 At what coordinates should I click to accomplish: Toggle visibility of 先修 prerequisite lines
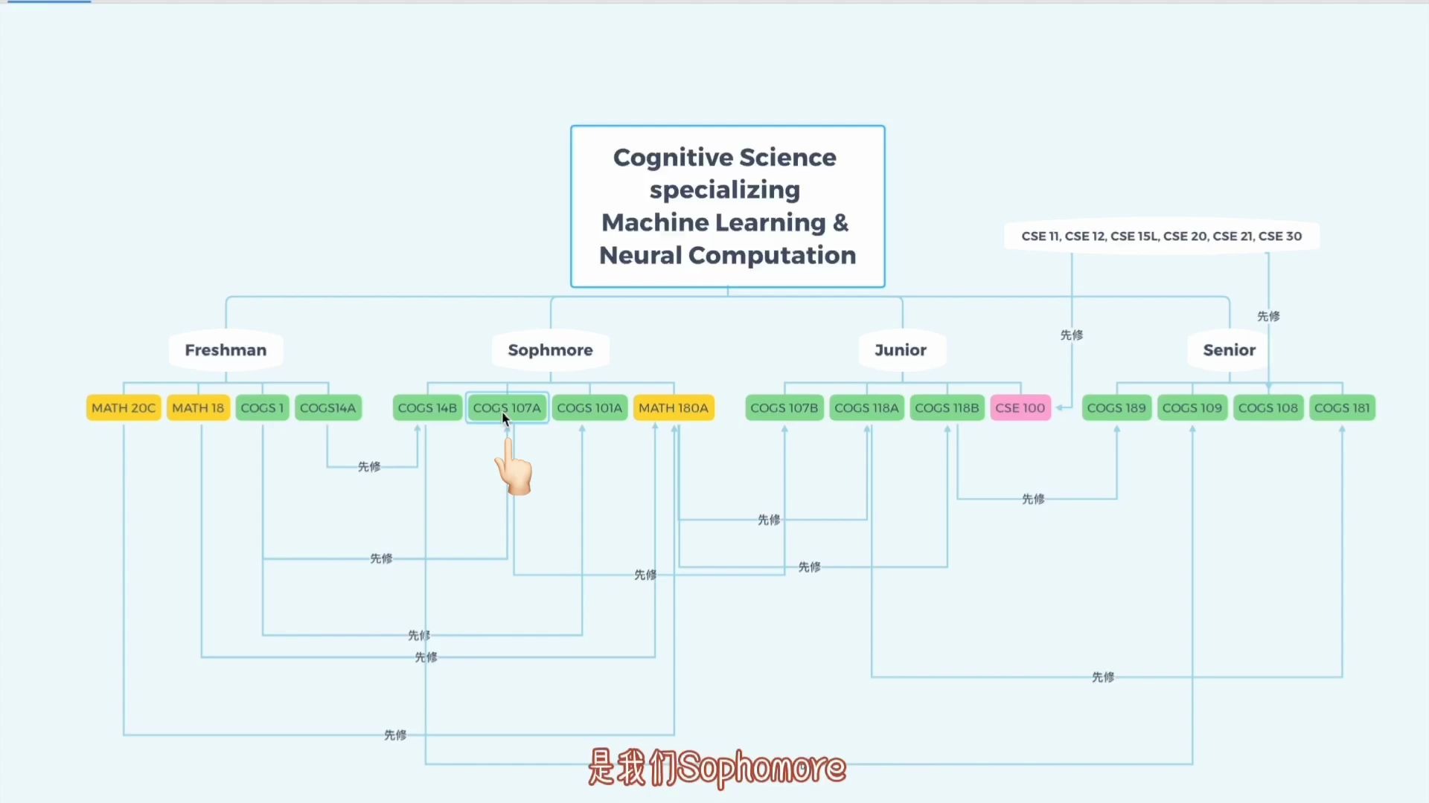point(369,465)
